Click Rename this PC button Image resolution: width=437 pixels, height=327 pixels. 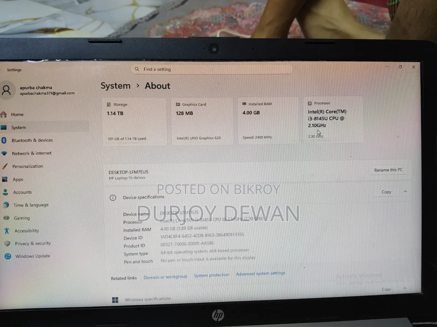click(x=388, y=170)
